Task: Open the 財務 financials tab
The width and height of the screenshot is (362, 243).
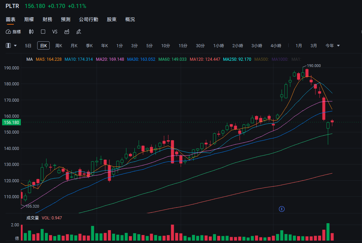Action: pyautogui.click(x=47, y=19)
